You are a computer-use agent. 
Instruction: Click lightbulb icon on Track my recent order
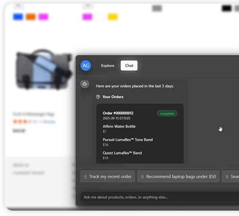[86, 177]
